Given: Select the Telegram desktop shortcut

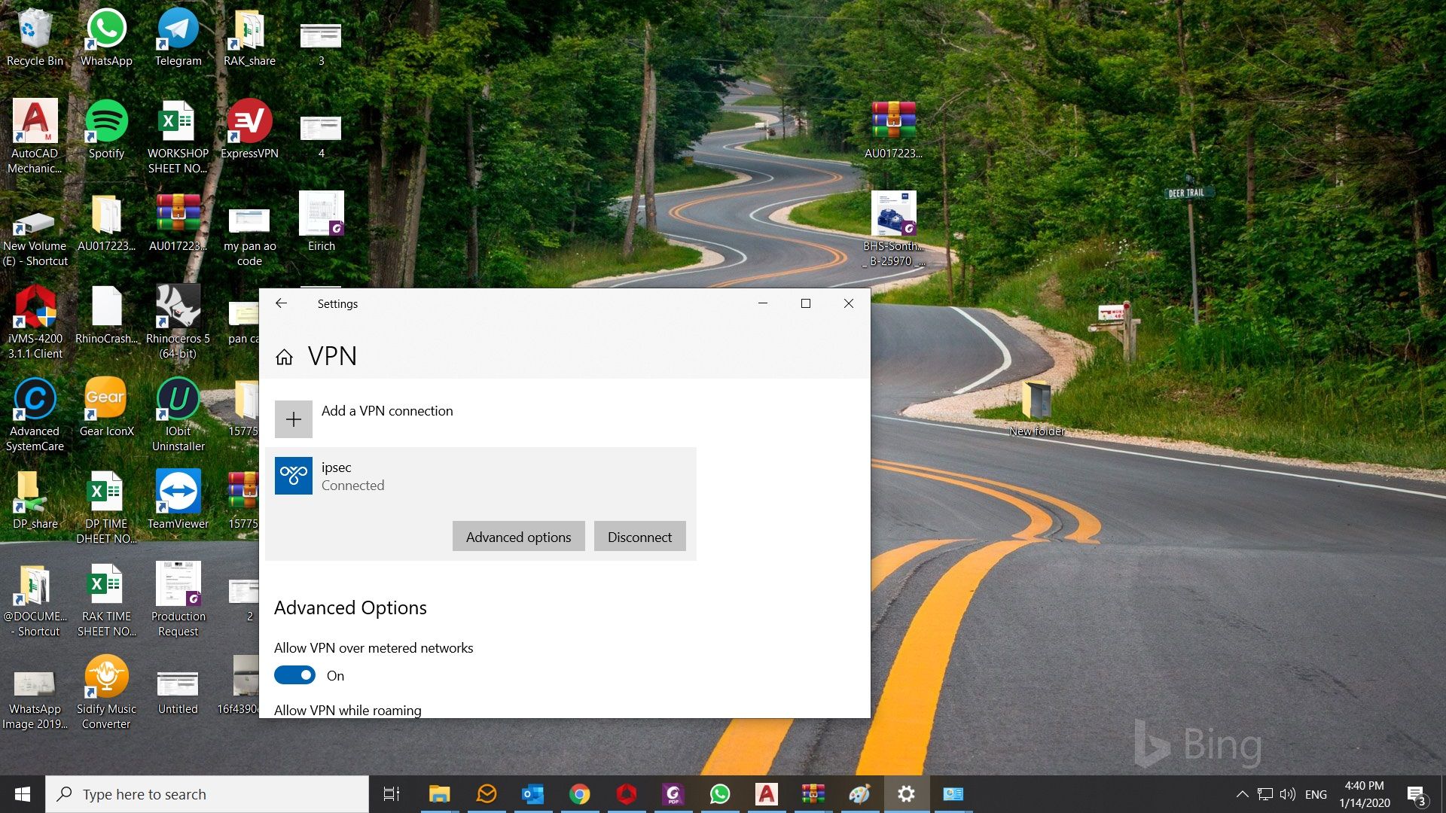Looking at the screenshot, I should click(178, 37).
